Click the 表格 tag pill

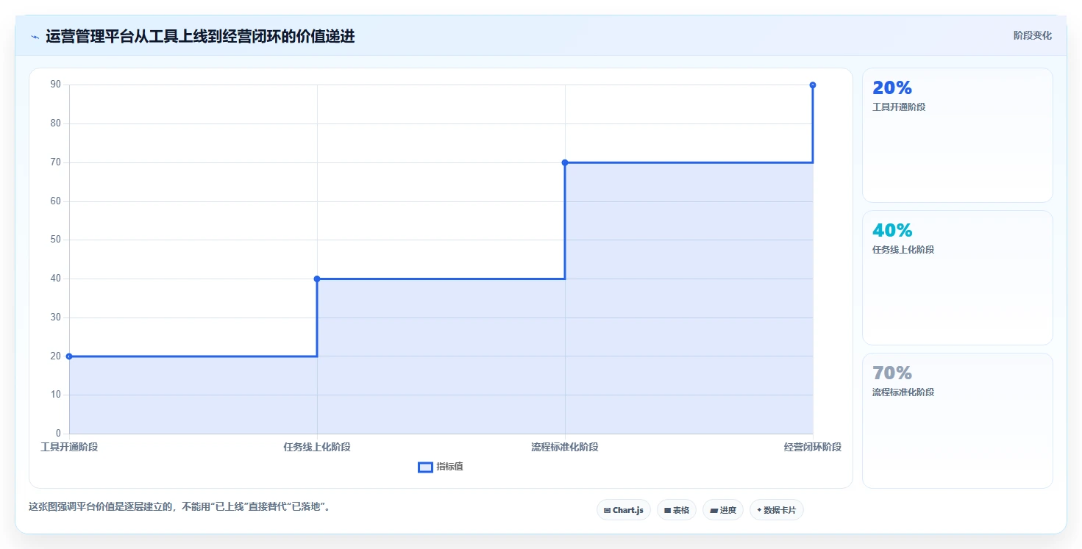(x=676, y=510)
